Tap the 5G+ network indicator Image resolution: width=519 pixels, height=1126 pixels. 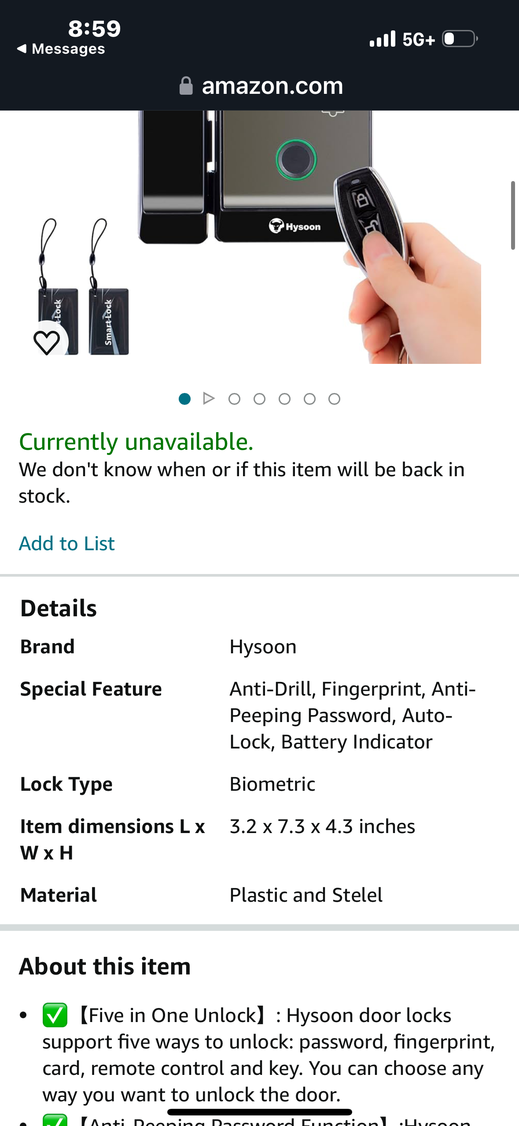click(418, 39)
